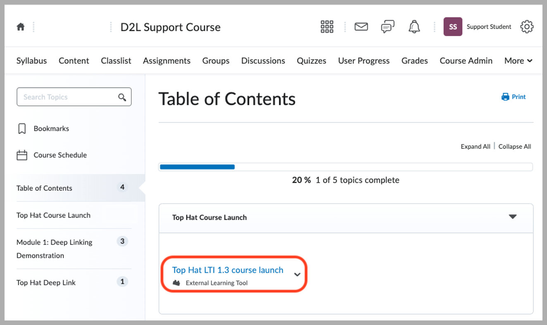Open the subscription alerts chat bubble icon
The height and width of the screenshot is (325, 547).
coord(388,27)
